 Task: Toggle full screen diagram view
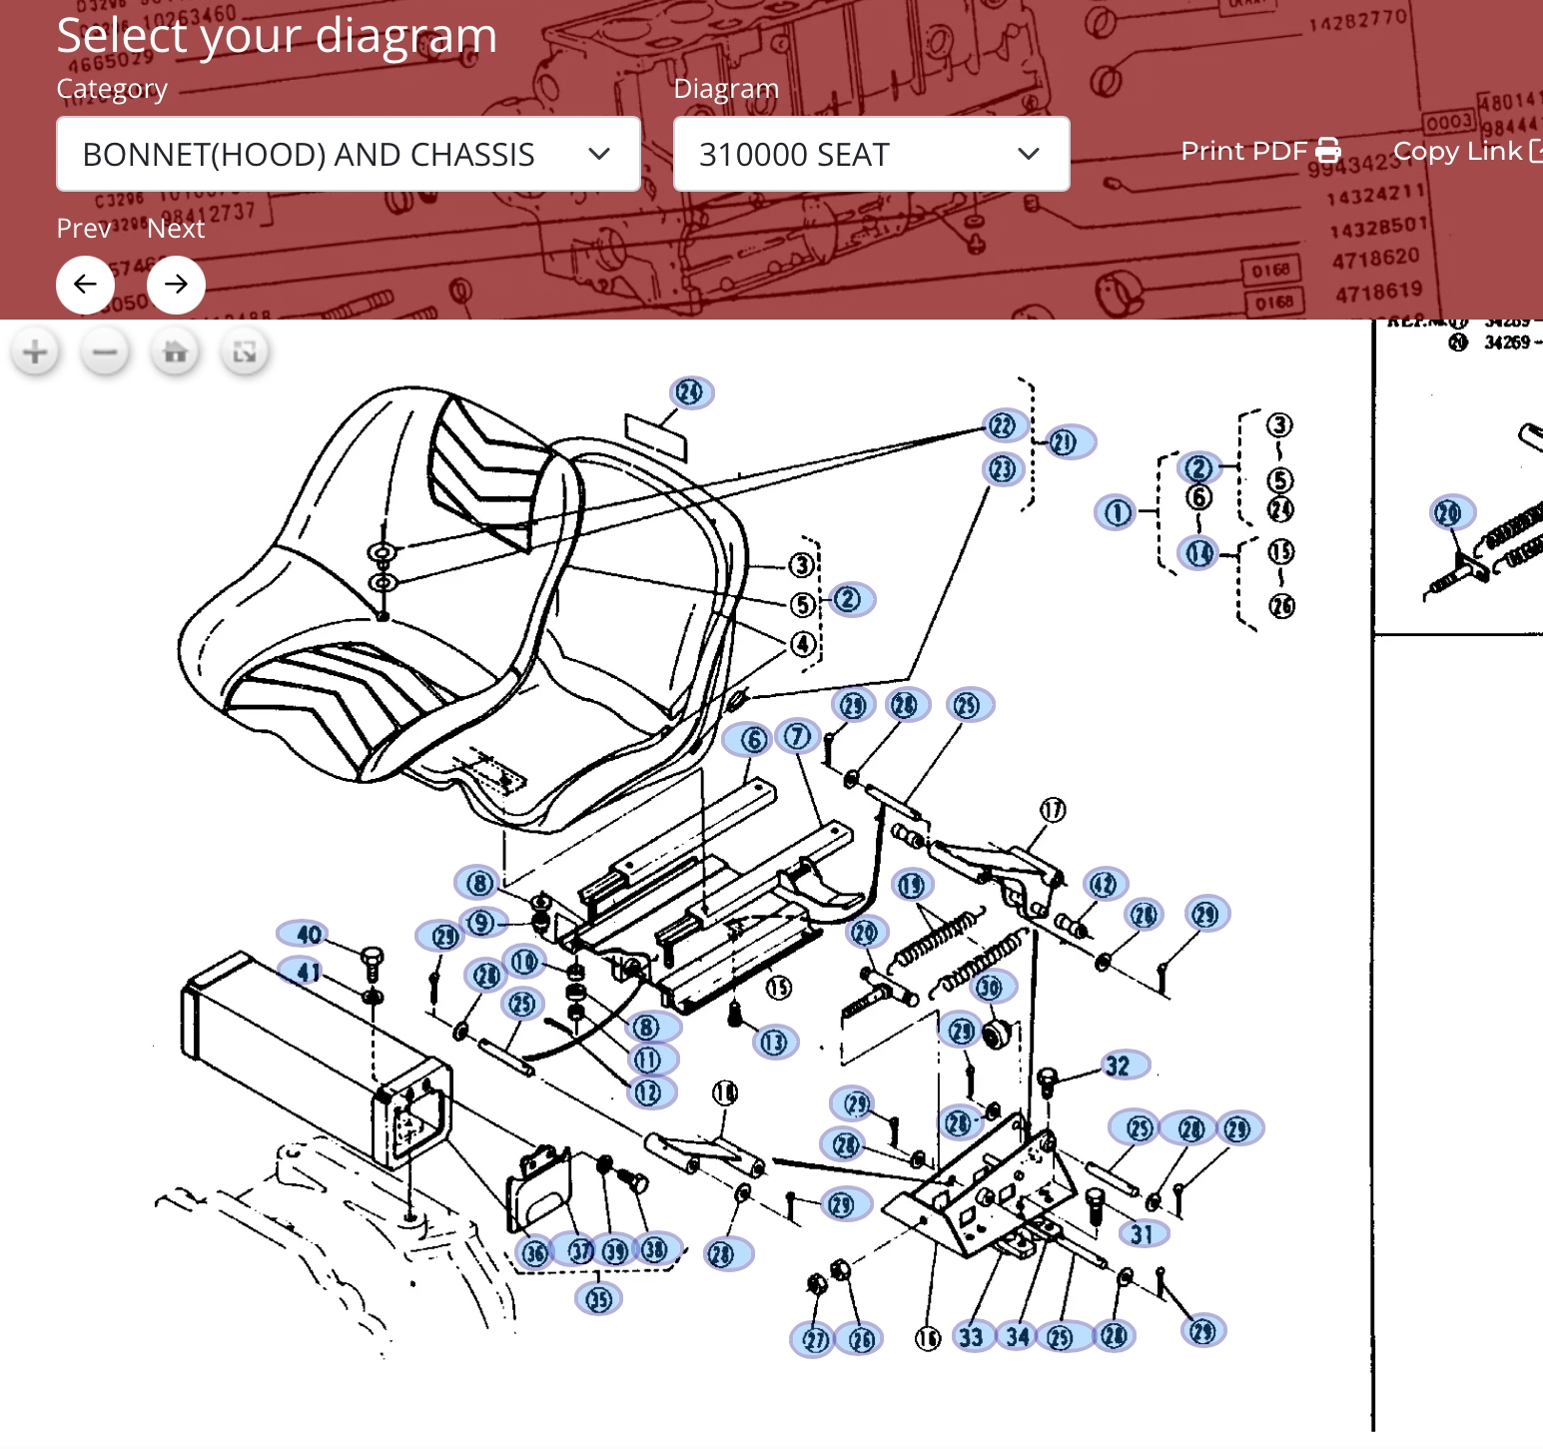[x=245, y=353]
